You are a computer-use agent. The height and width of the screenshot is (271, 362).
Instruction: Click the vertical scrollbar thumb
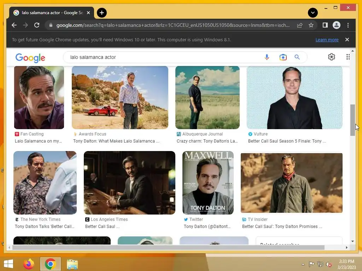coord(352,120)
